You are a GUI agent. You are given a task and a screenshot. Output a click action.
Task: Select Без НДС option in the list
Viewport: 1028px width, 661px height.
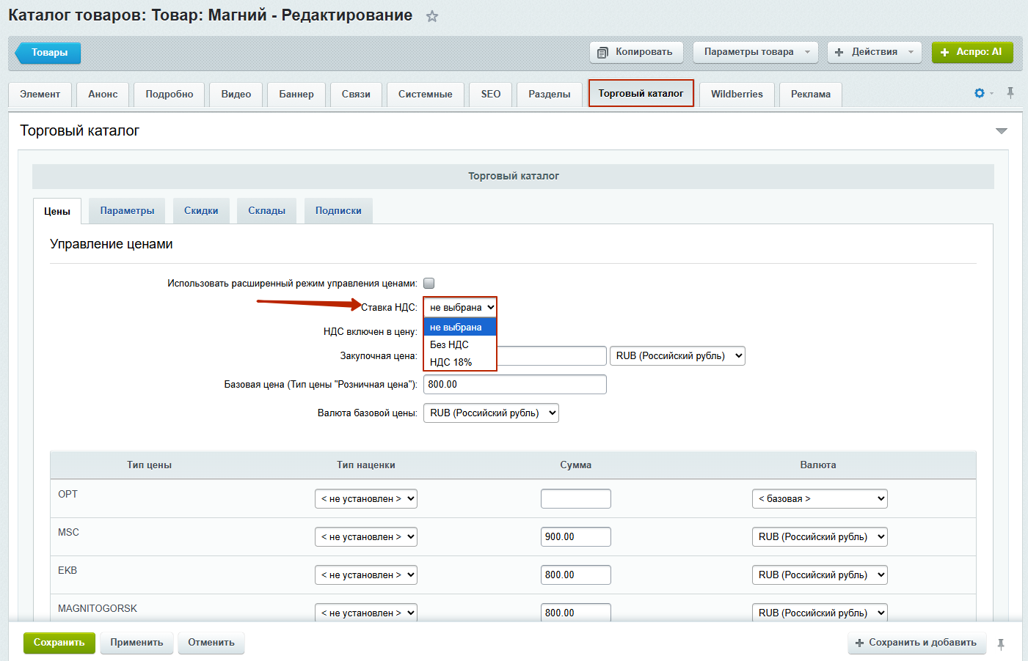click(x=449, y=344)
